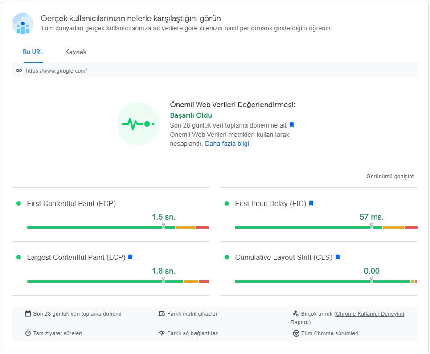Expand the view with Görünümü genişlet
The width and height of the screenshot is (430, 354).
[389, 177]
